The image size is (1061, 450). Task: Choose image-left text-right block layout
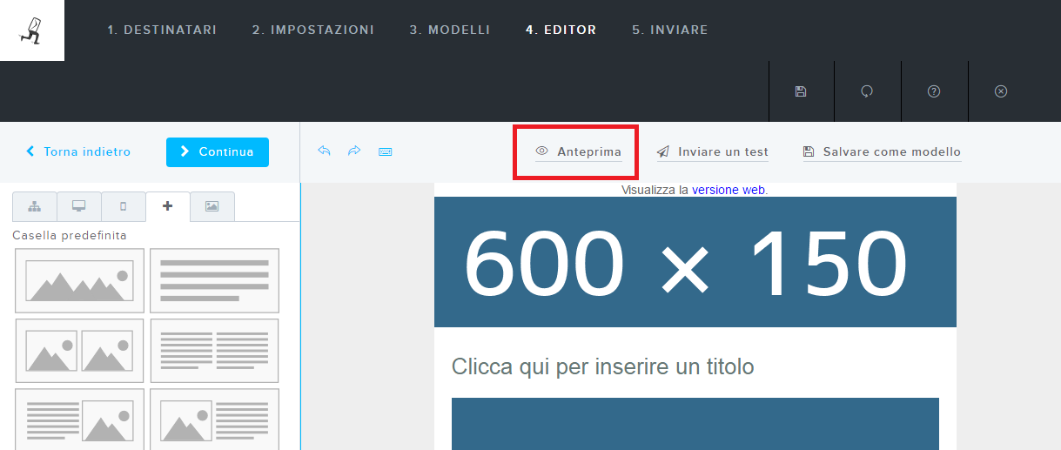coord(214,419)
